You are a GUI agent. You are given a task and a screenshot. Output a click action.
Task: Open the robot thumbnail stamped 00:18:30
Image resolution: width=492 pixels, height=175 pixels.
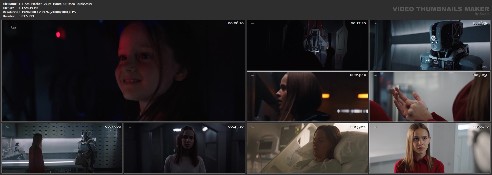(x=430, y=45)
